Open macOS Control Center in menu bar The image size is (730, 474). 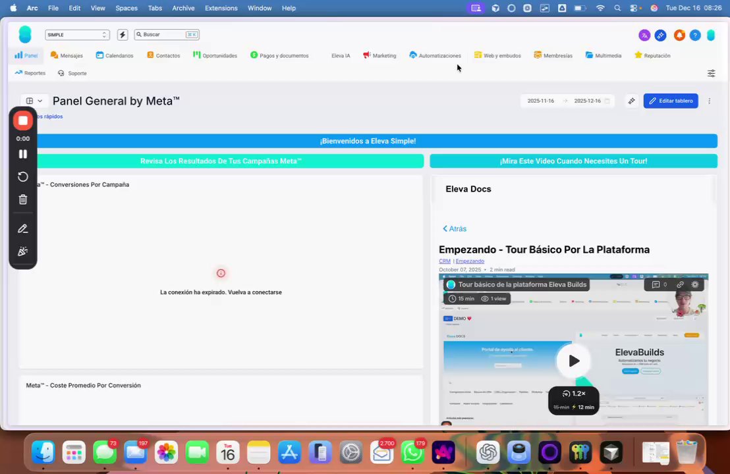[634, 8]
